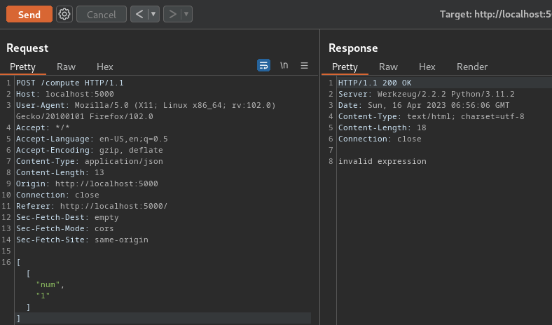Switch Response view to Raw tab

(388, 67)
